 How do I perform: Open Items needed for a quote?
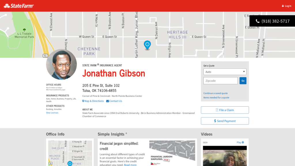click(x=216, y=98)
